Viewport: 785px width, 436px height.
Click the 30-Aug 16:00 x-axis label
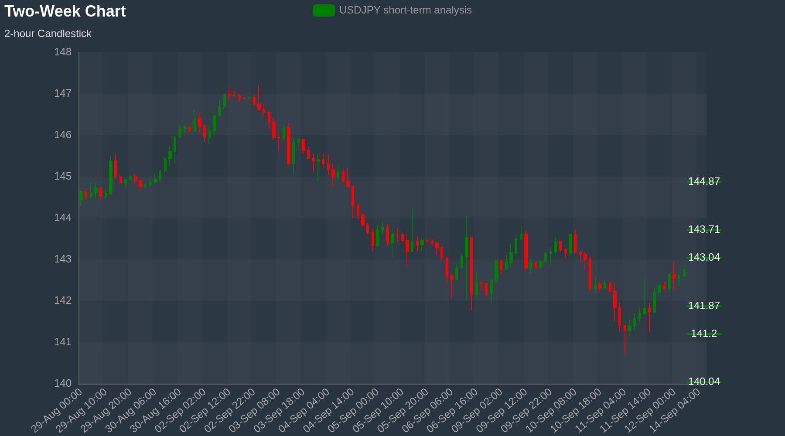pyautogui.click(x=156, y=410)
